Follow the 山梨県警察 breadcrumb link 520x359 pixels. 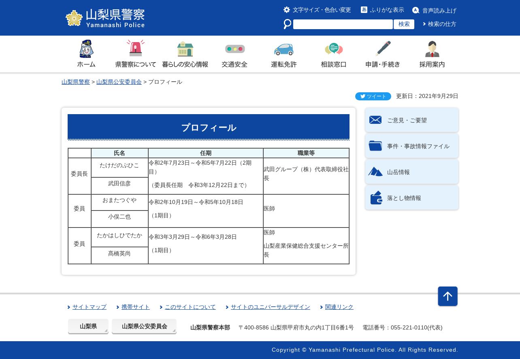76,82
